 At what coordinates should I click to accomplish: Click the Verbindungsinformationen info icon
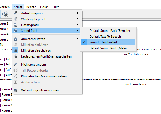coord(15,90)
